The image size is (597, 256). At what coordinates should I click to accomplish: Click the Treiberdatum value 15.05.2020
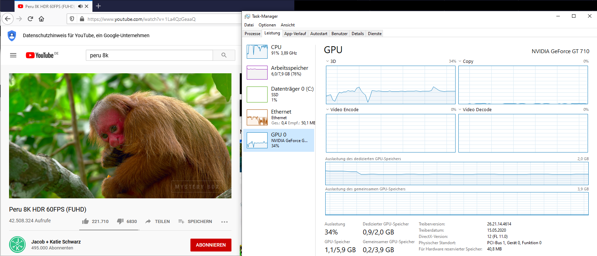(x=497, y=230)
